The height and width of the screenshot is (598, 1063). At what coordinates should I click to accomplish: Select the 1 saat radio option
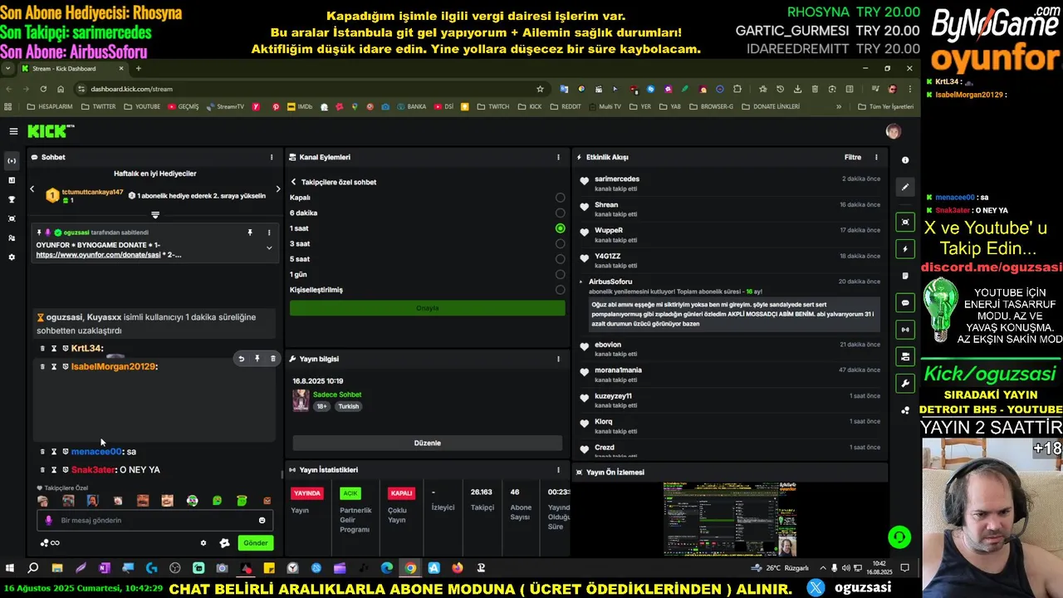(x=561, y=228)
